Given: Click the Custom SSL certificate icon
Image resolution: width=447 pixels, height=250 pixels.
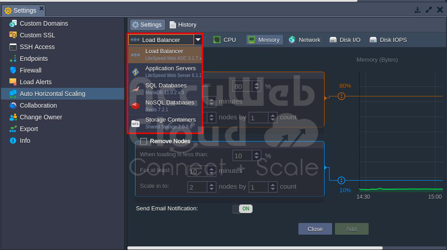Looking at the screenshot, I should point(13,35).
